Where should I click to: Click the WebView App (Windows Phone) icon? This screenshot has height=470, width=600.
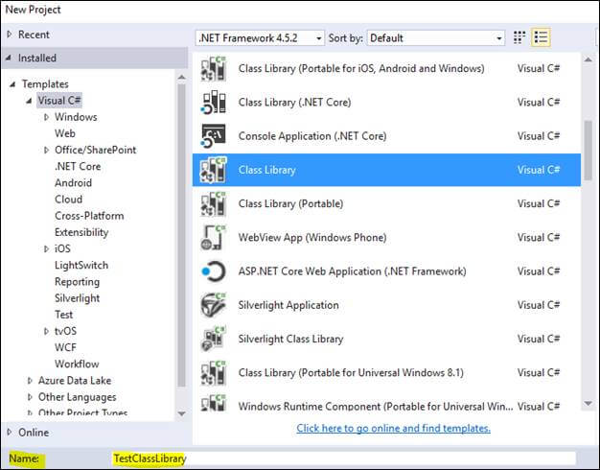coord(214,237)
